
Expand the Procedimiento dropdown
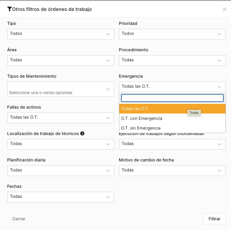(x=172, y=60)
